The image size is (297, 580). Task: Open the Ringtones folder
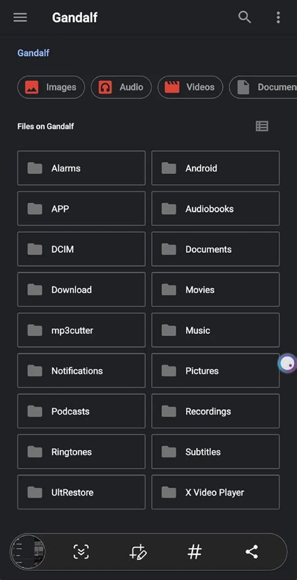coord(81,451)
